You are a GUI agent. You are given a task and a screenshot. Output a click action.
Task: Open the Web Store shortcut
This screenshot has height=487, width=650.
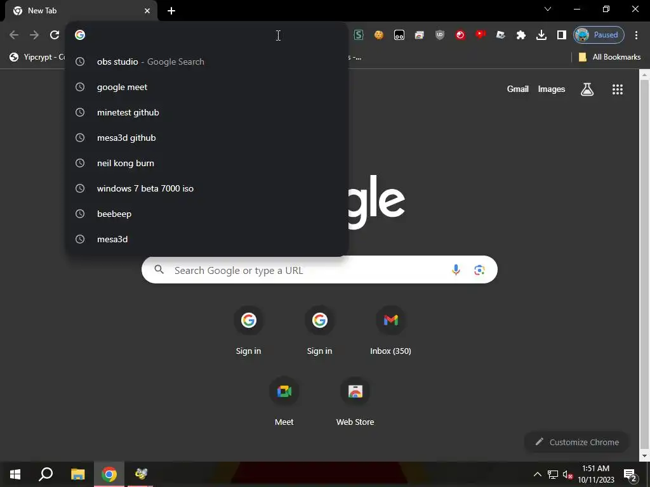coord(355,401)
